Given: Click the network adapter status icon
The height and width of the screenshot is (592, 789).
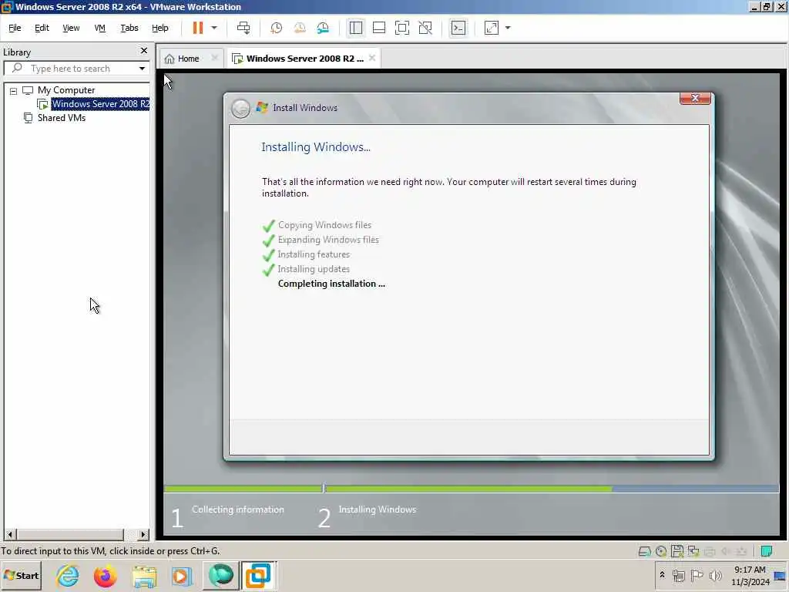Looking at the screenshot, I should coord(693,551).
